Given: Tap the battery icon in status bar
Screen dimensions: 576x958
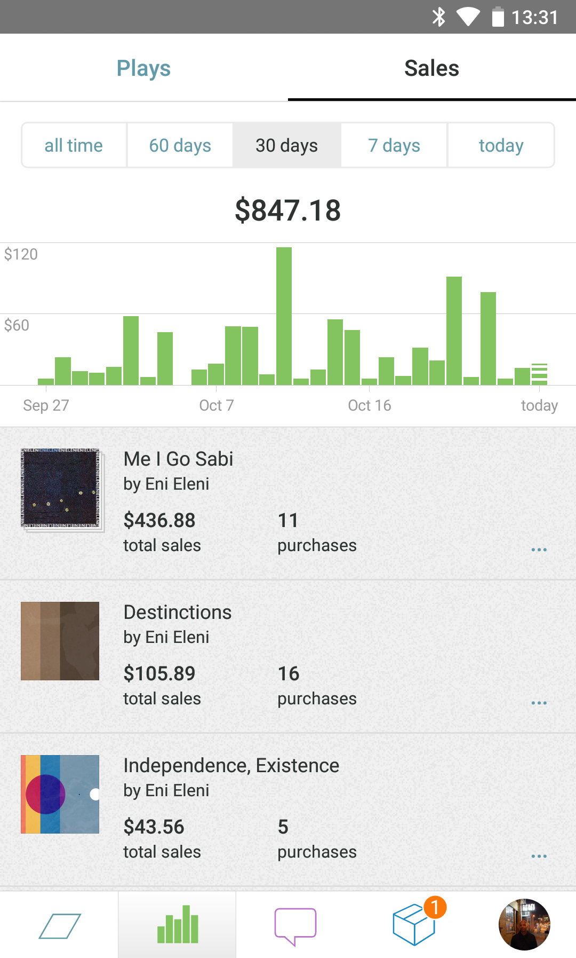Looking at the screenshot, I should (x=498, y=17).
